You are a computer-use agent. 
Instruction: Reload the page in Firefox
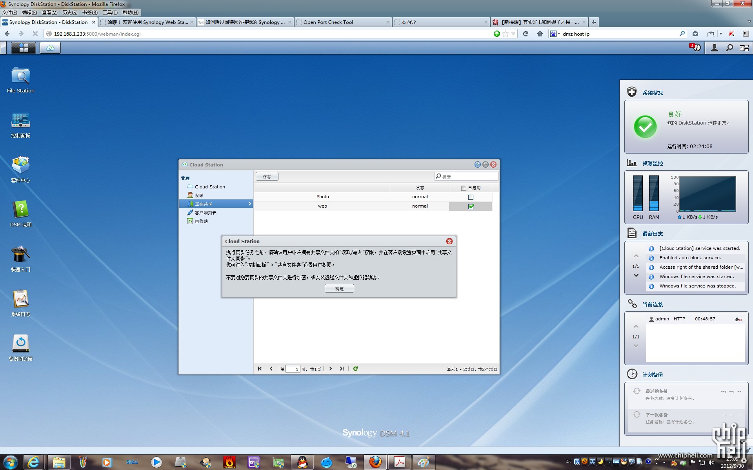tap(526, 34)
